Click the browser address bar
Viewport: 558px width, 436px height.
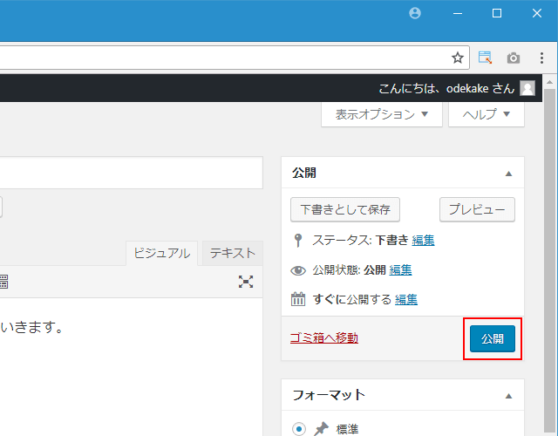coord(235,58)
